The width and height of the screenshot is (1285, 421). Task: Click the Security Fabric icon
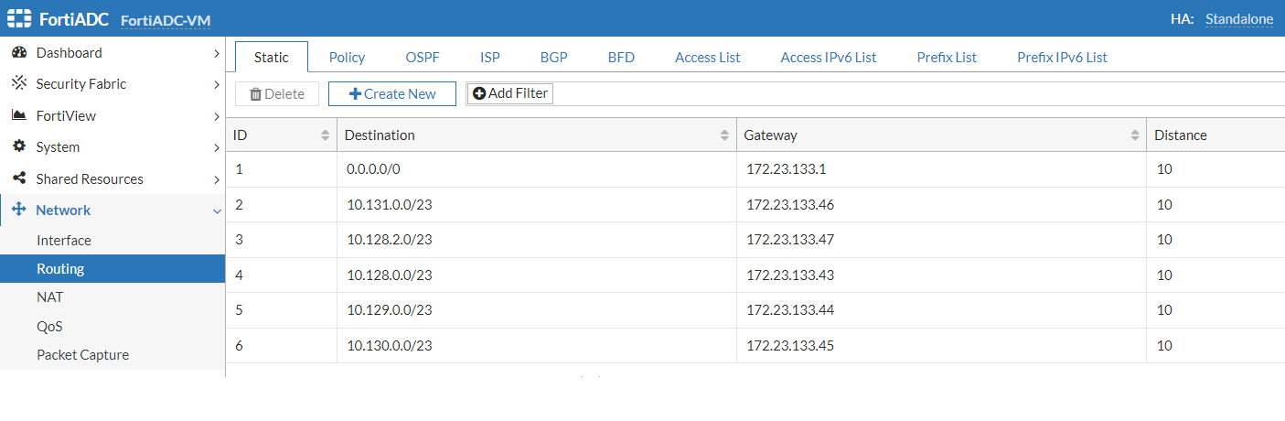[18, 84]
